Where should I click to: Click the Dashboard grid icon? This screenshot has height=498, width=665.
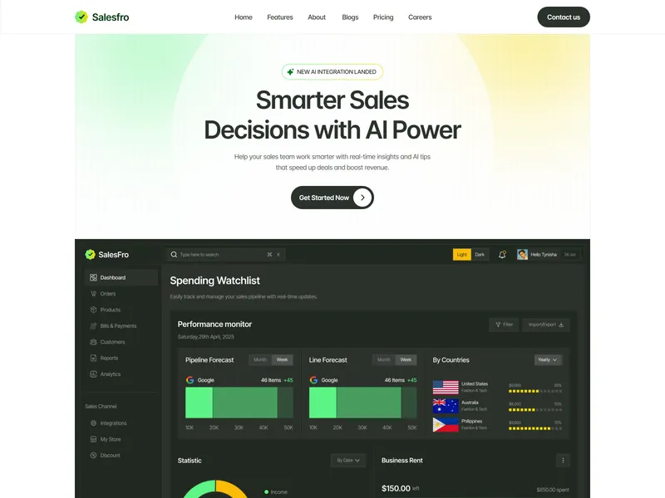[93, 277]
